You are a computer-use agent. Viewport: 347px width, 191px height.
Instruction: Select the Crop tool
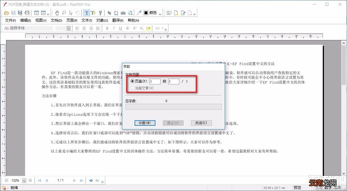click(109, 13)
